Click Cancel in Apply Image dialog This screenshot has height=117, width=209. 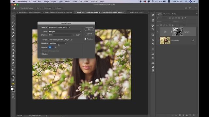point(89,34)
